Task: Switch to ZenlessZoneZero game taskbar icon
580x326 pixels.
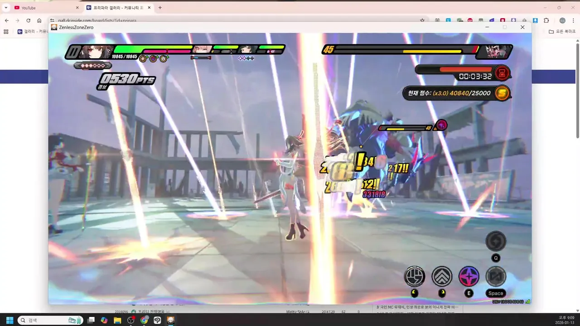Action: coord(171,320)
